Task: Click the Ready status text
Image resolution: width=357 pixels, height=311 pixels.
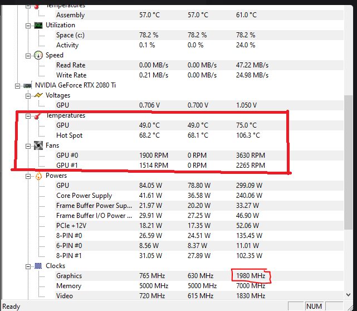Action: (11, 307)
